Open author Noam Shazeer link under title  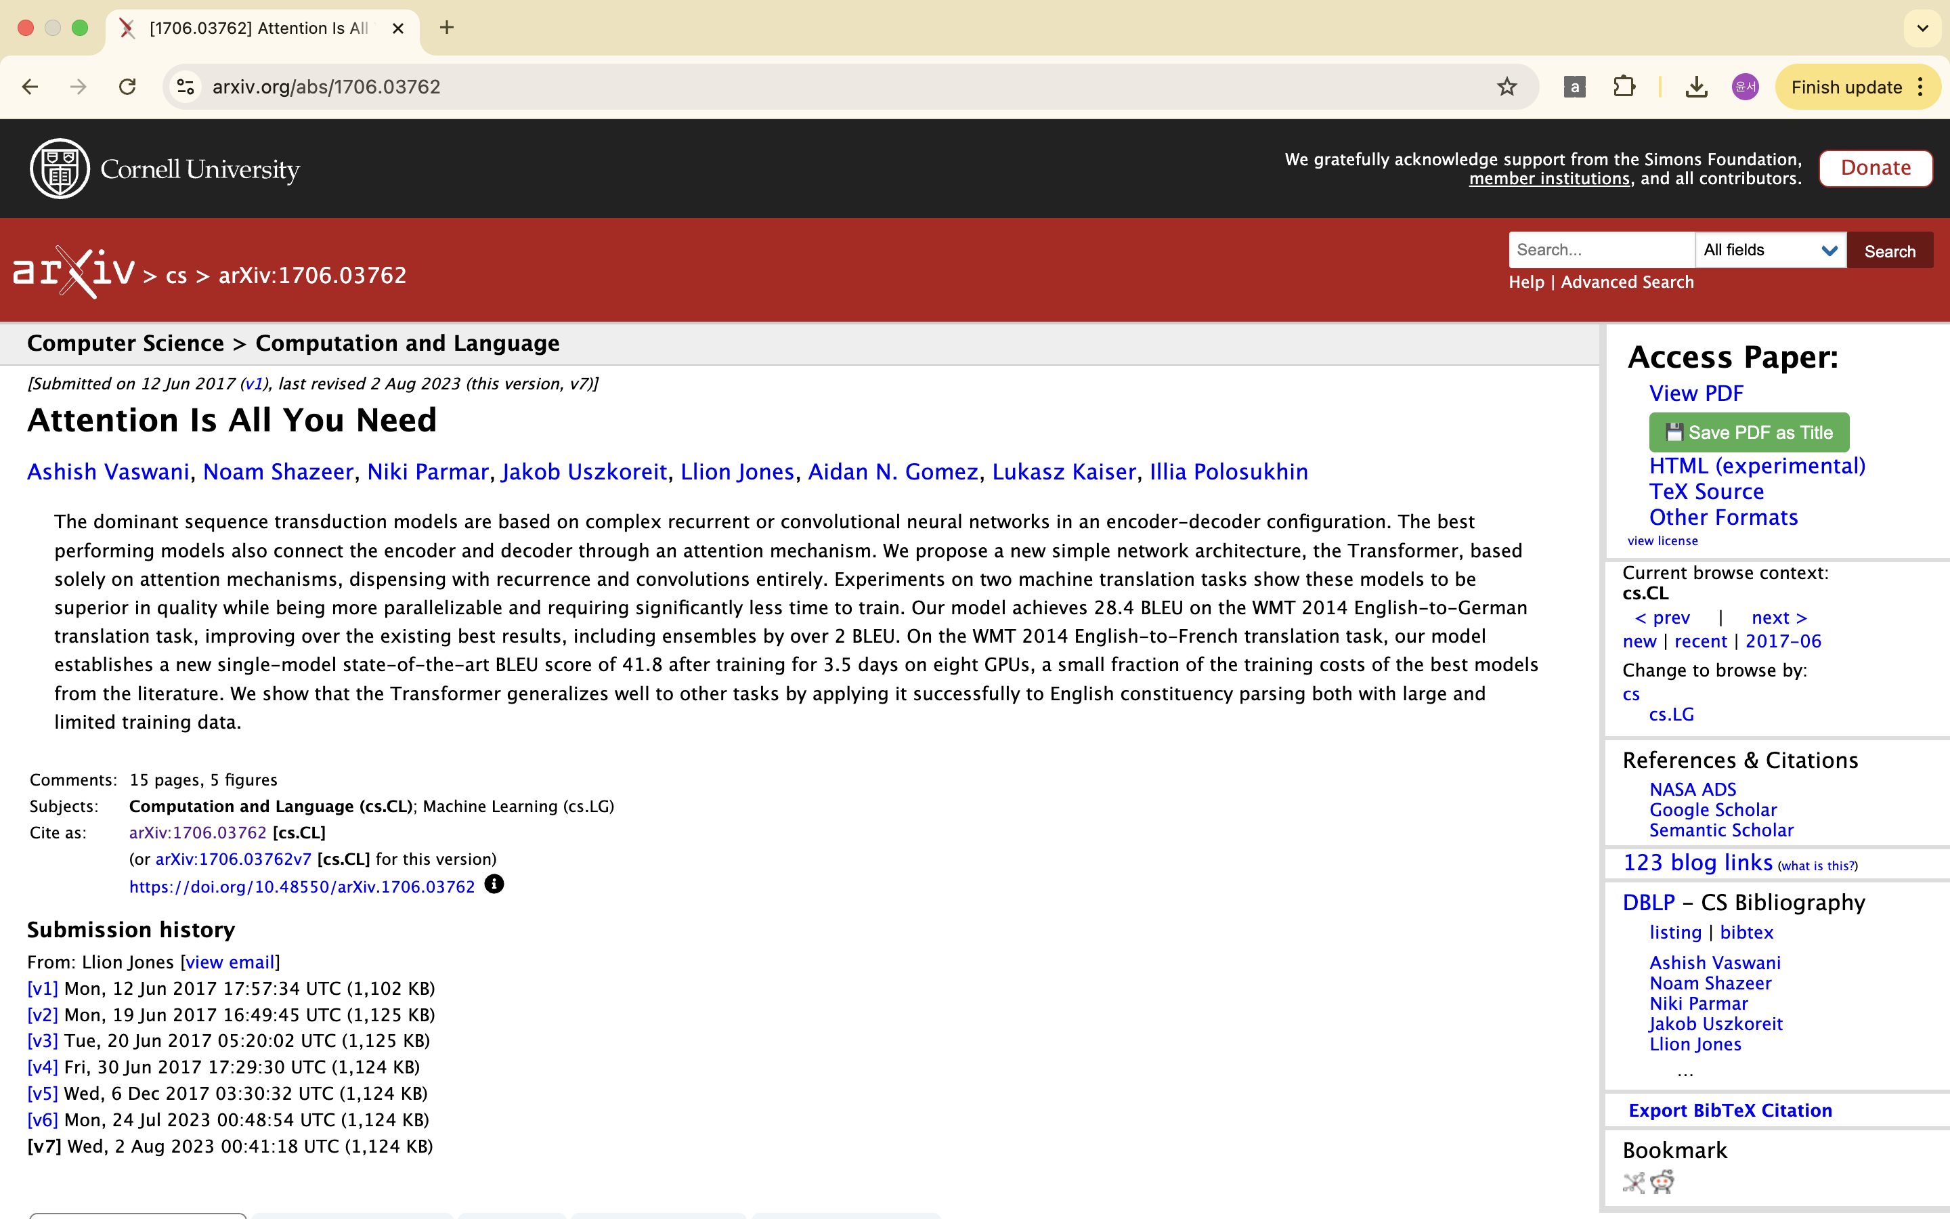tap(278, 471)
